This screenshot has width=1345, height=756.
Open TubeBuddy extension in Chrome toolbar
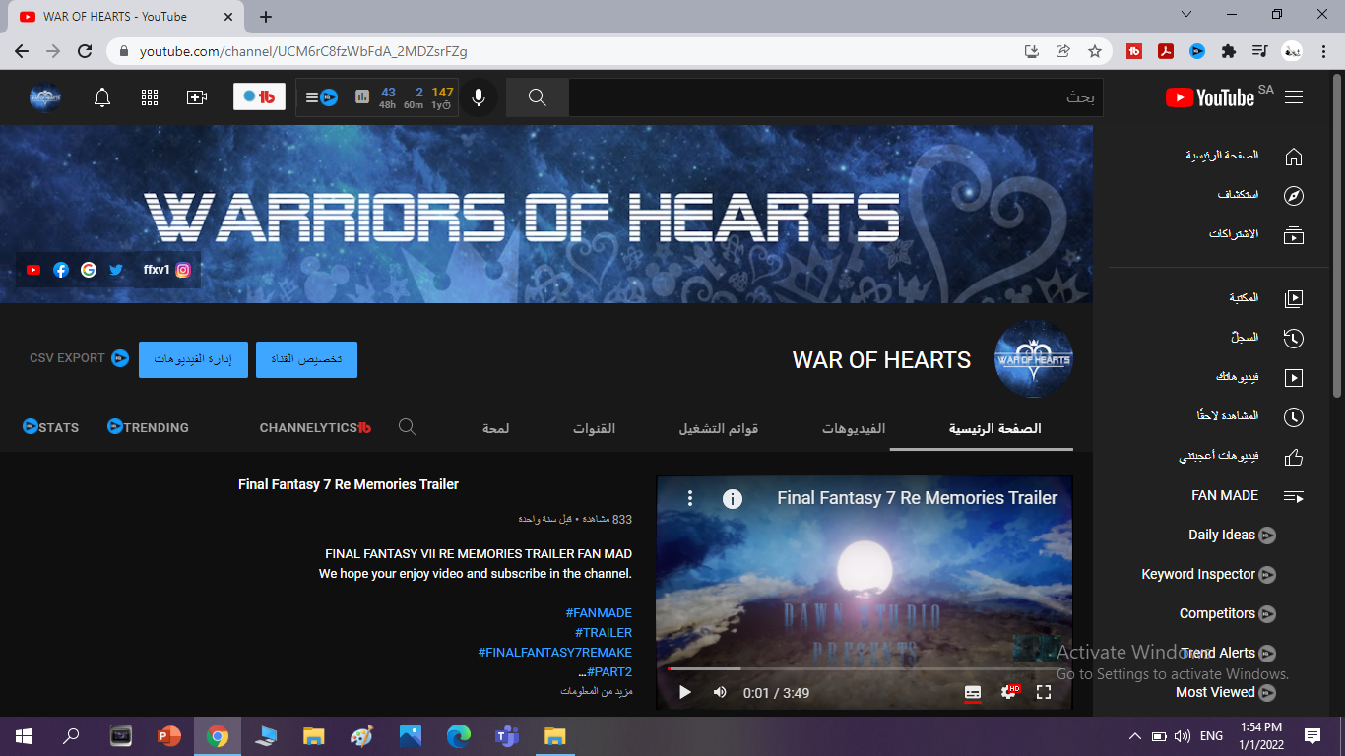point(1134,51)
